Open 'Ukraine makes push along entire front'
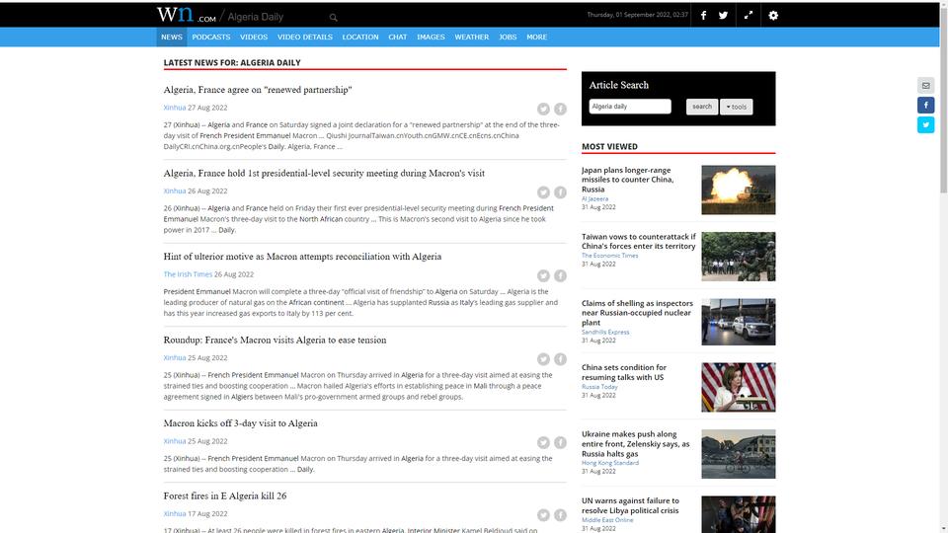948x533 pixels. click(635, 443)
